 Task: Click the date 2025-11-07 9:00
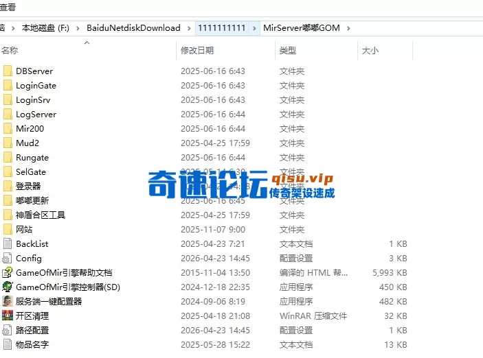[x=213, y=230]
